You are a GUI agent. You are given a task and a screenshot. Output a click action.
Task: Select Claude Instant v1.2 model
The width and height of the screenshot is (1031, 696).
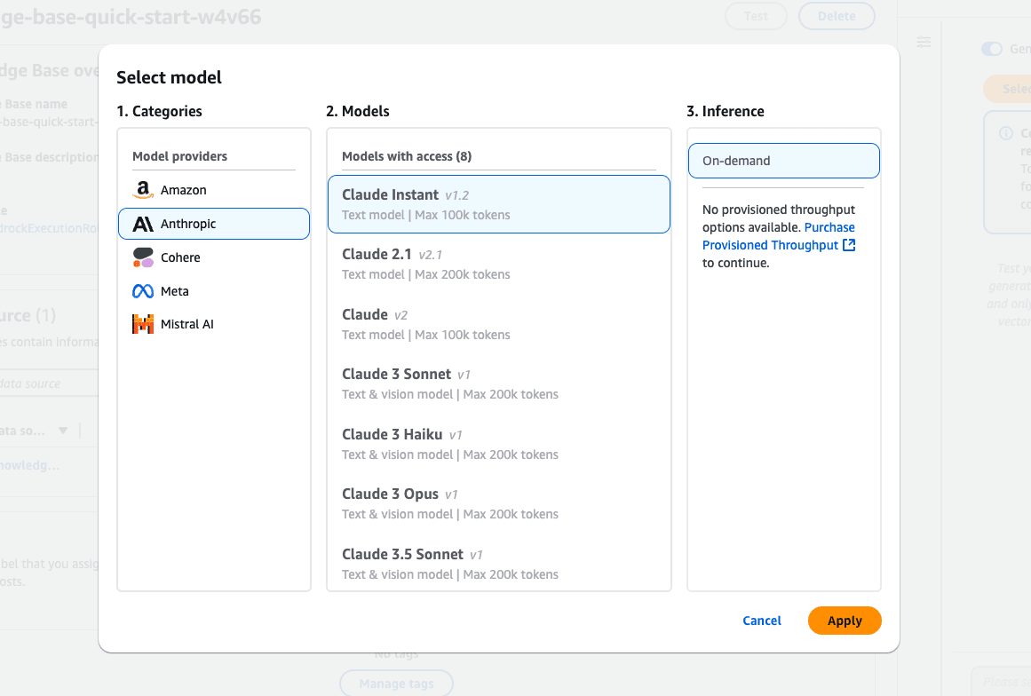498,204
